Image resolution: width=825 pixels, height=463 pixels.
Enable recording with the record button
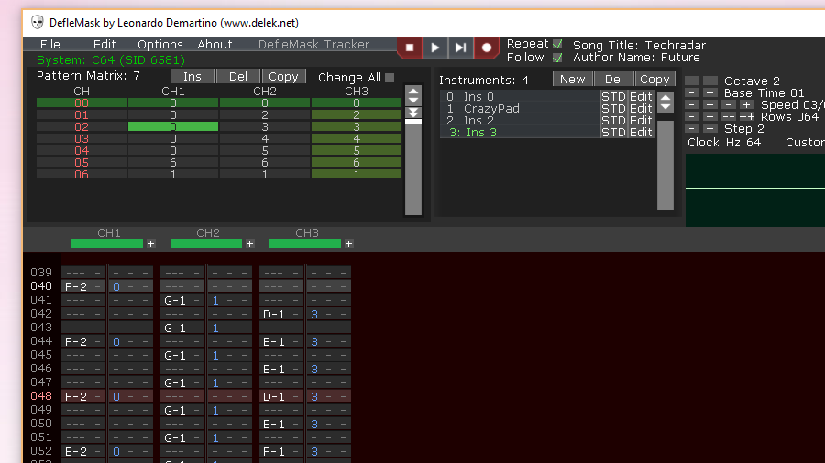486,48
